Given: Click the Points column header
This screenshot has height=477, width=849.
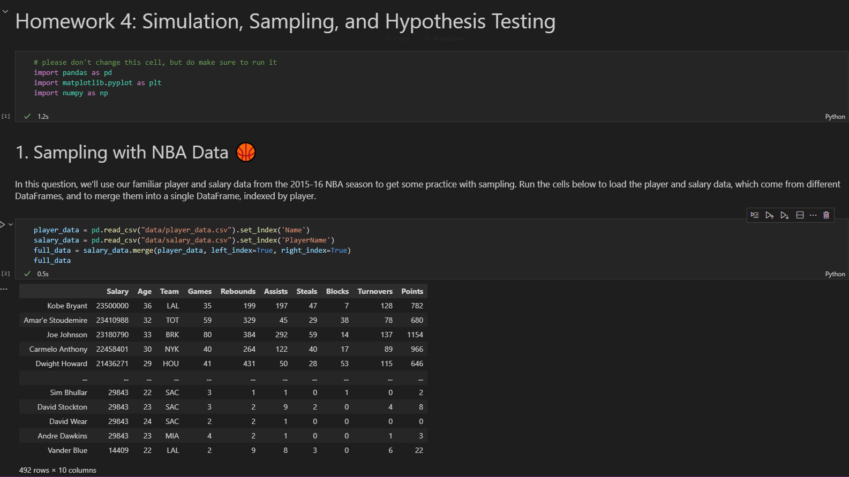Looking at the screenshot, I should pos(412,291).
